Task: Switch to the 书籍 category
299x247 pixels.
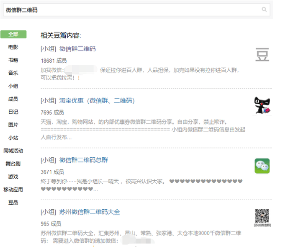Action: [x=13, y=60]
